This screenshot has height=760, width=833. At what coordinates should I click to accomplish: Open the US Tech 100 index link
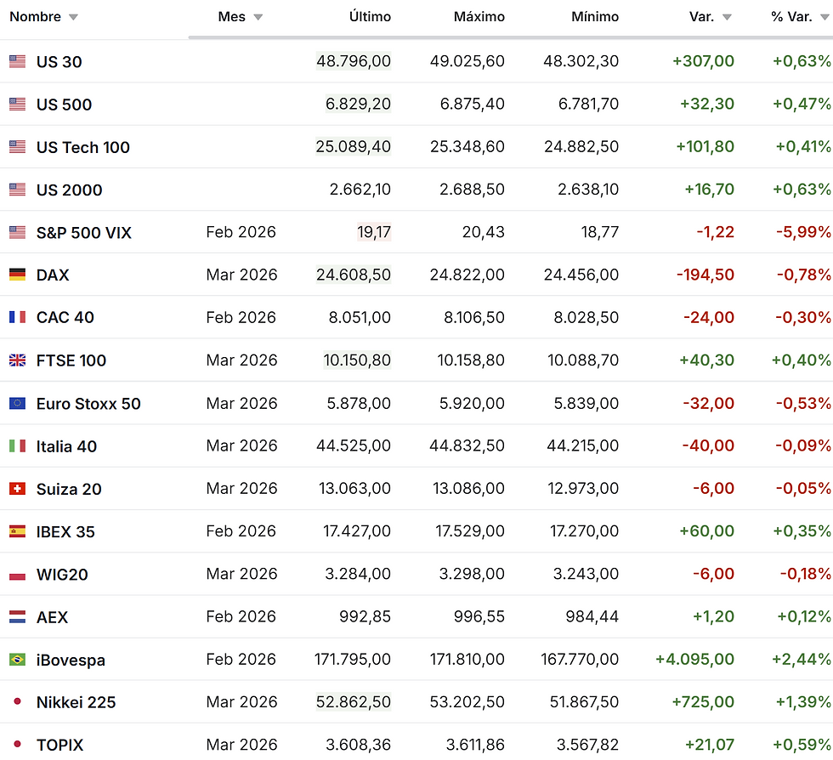83,147
